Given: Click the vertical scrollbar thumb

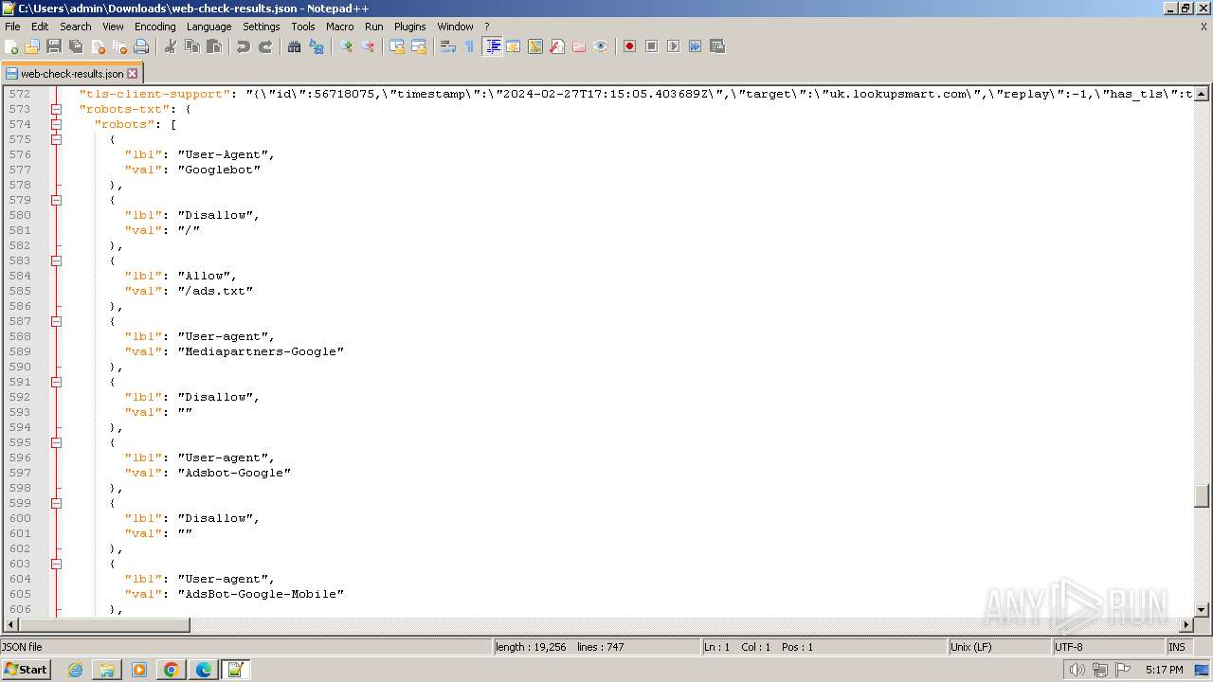Looking at the screenshot, I should (1202, 495).
